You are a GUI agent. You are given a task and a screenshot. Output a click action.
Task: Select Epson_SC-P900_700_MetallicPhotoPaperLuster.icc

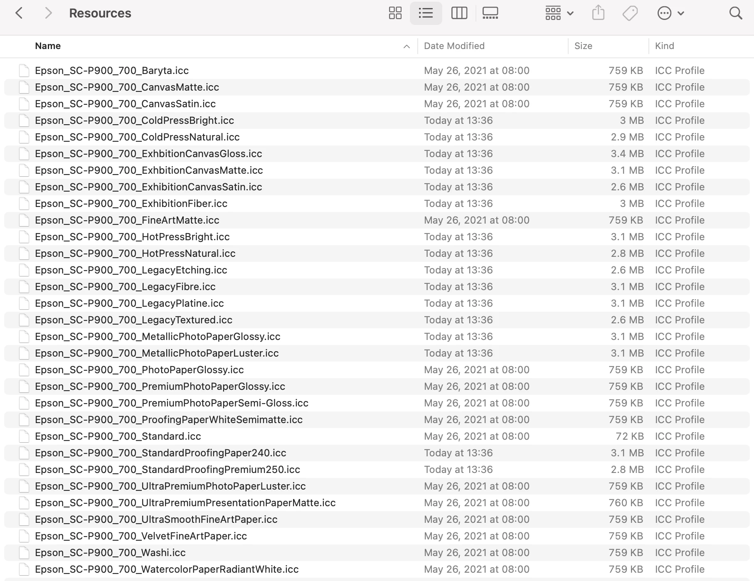coord(377,353)
